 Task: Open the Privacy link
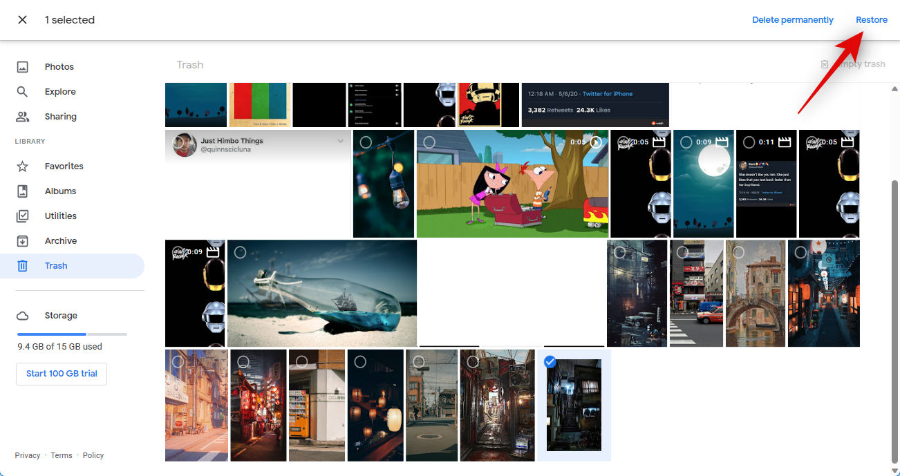click(28, 455)
